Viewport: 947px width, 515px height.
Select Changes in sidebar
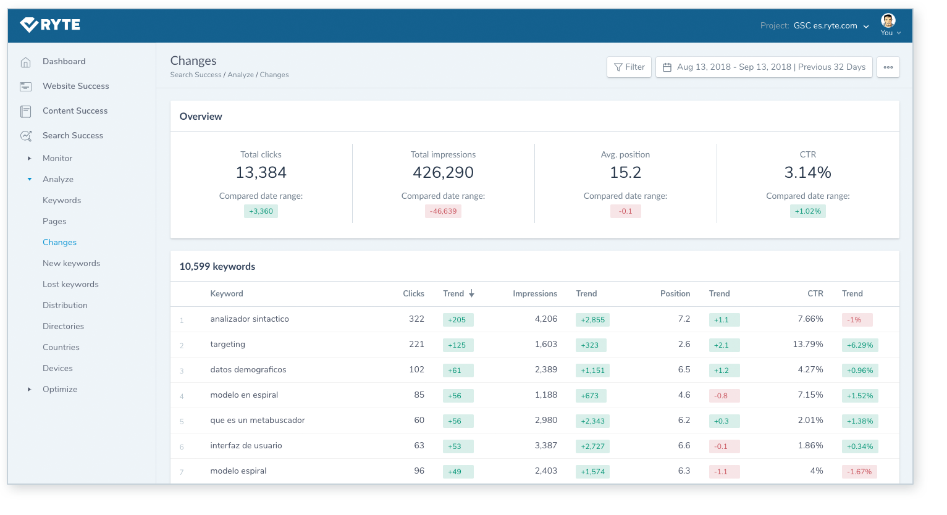click(60, 243)
